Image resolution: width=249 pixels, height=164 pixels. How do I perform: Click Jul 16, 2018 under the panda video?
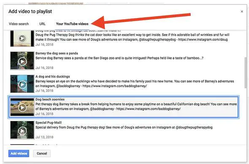[44, 68]
